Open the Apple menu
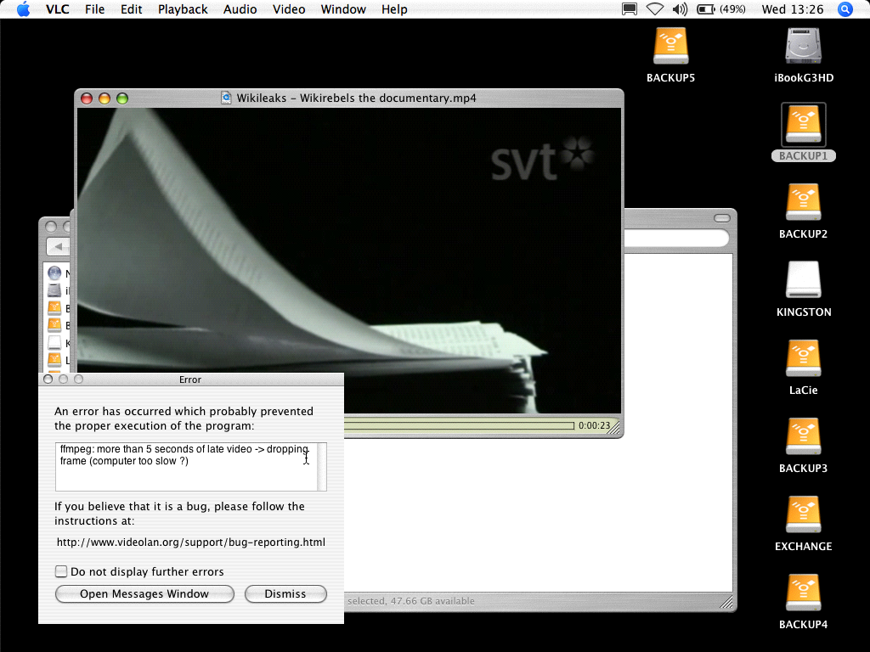 click(23, 8)
